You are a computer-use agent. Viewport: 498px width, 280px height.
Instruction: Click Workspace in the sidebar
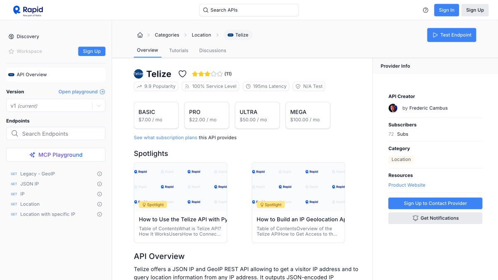[29, 51]
